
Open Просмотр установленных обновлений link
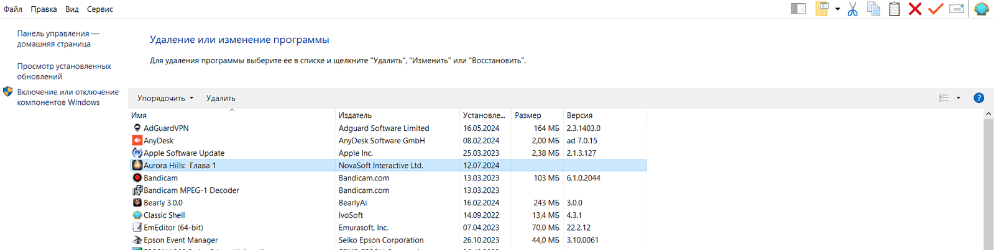pos(64,71)
